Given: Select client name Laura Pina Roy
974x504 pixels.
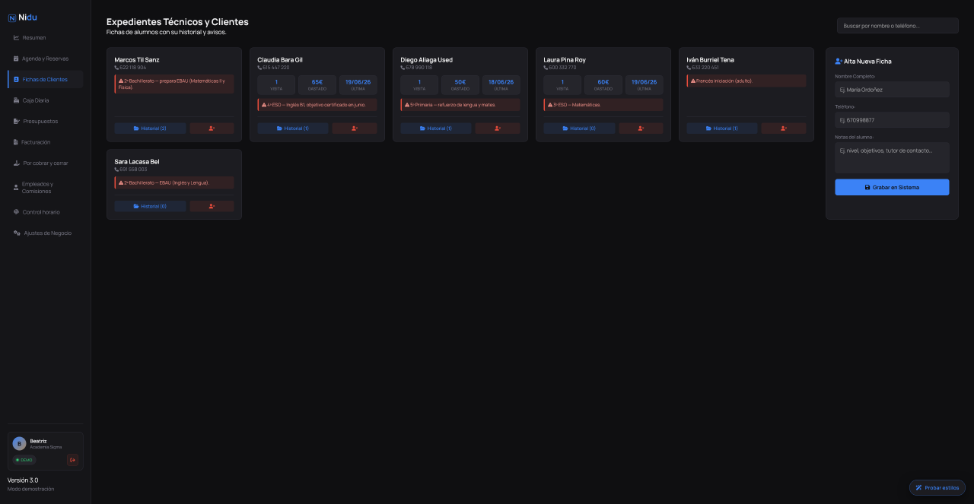Looking at the screenshot, I should coord(565,59).
